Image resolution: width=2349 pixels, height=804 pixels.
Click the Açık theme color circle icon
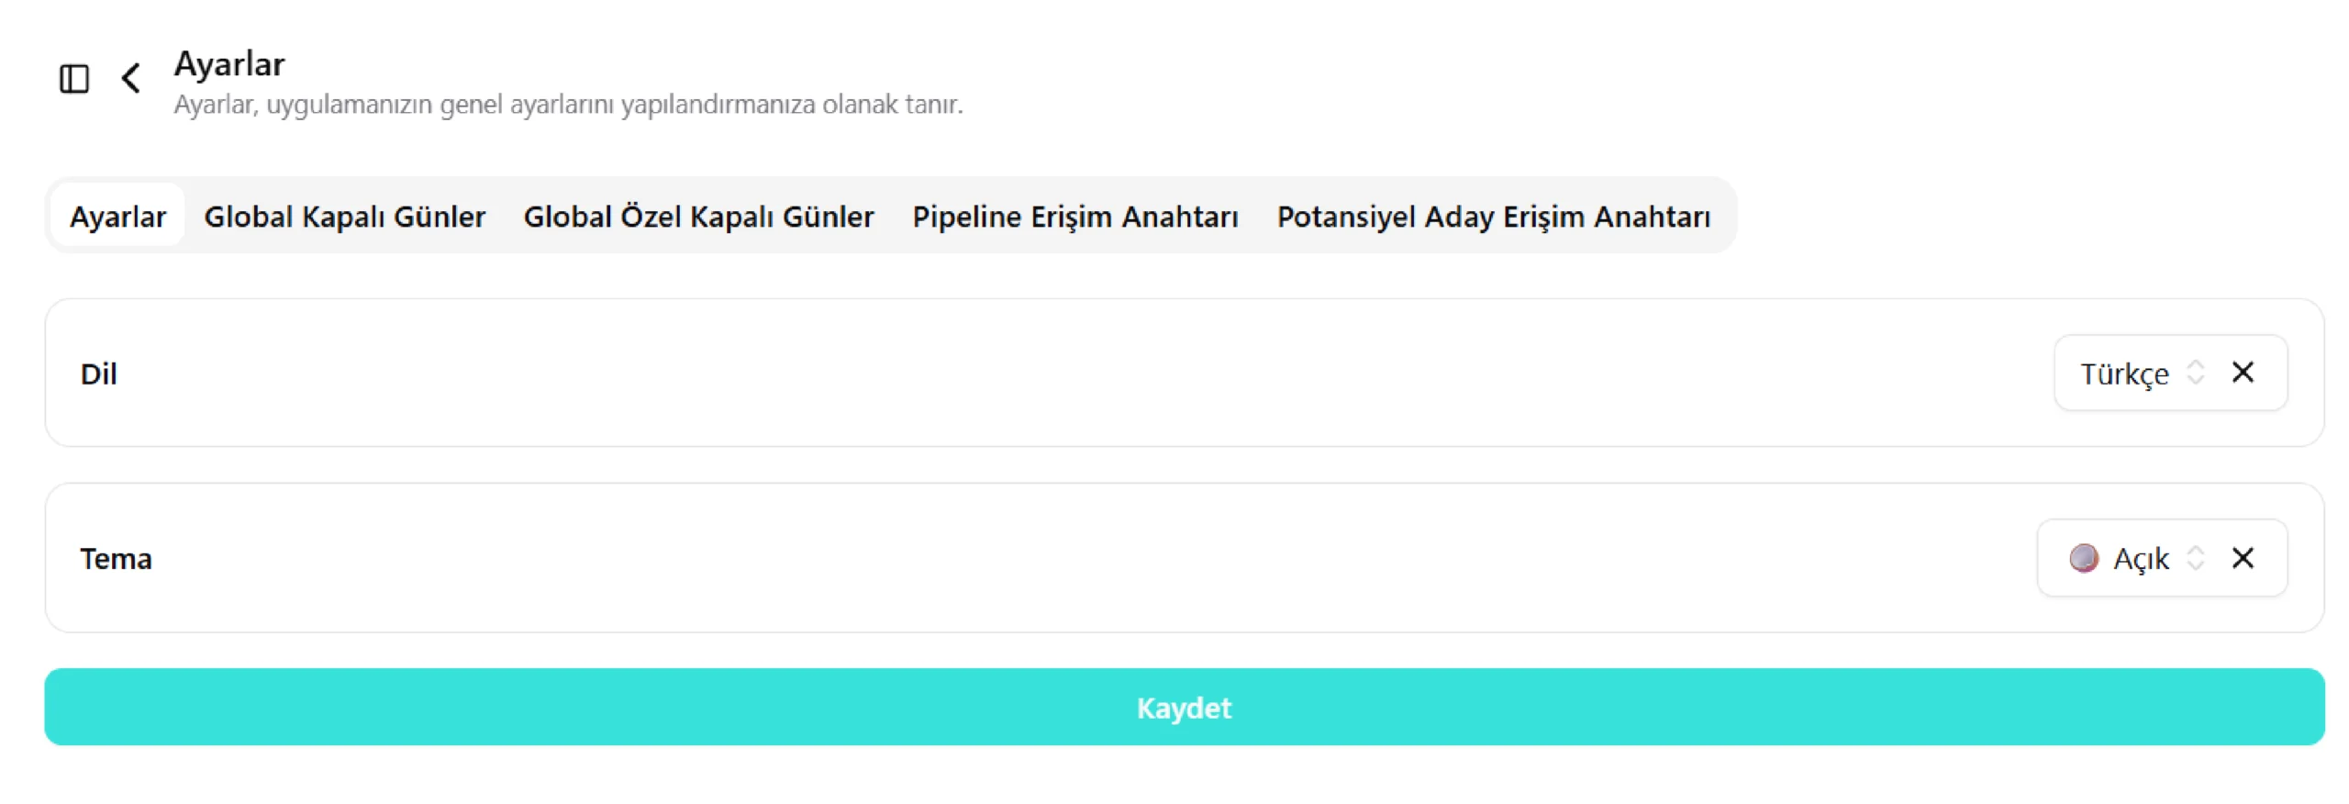[2084, 557]
